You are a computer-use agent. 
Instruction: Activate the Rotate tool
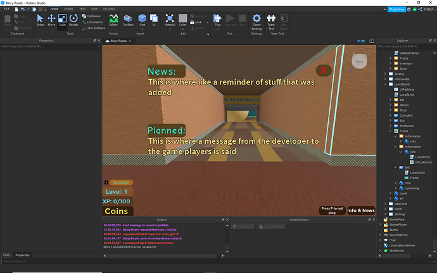[x=73, y=20]
